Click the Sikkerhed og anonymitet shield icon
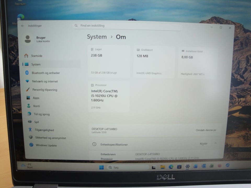Viewport: 251px width, 188px height. pyautogui.click(x=31, y=137)
